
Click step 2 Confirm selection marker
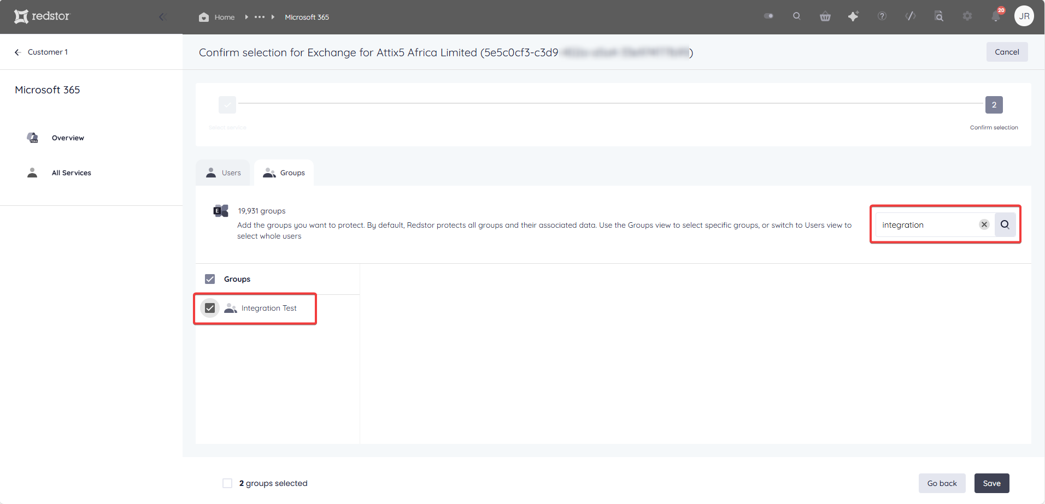[x=994, y=105]
